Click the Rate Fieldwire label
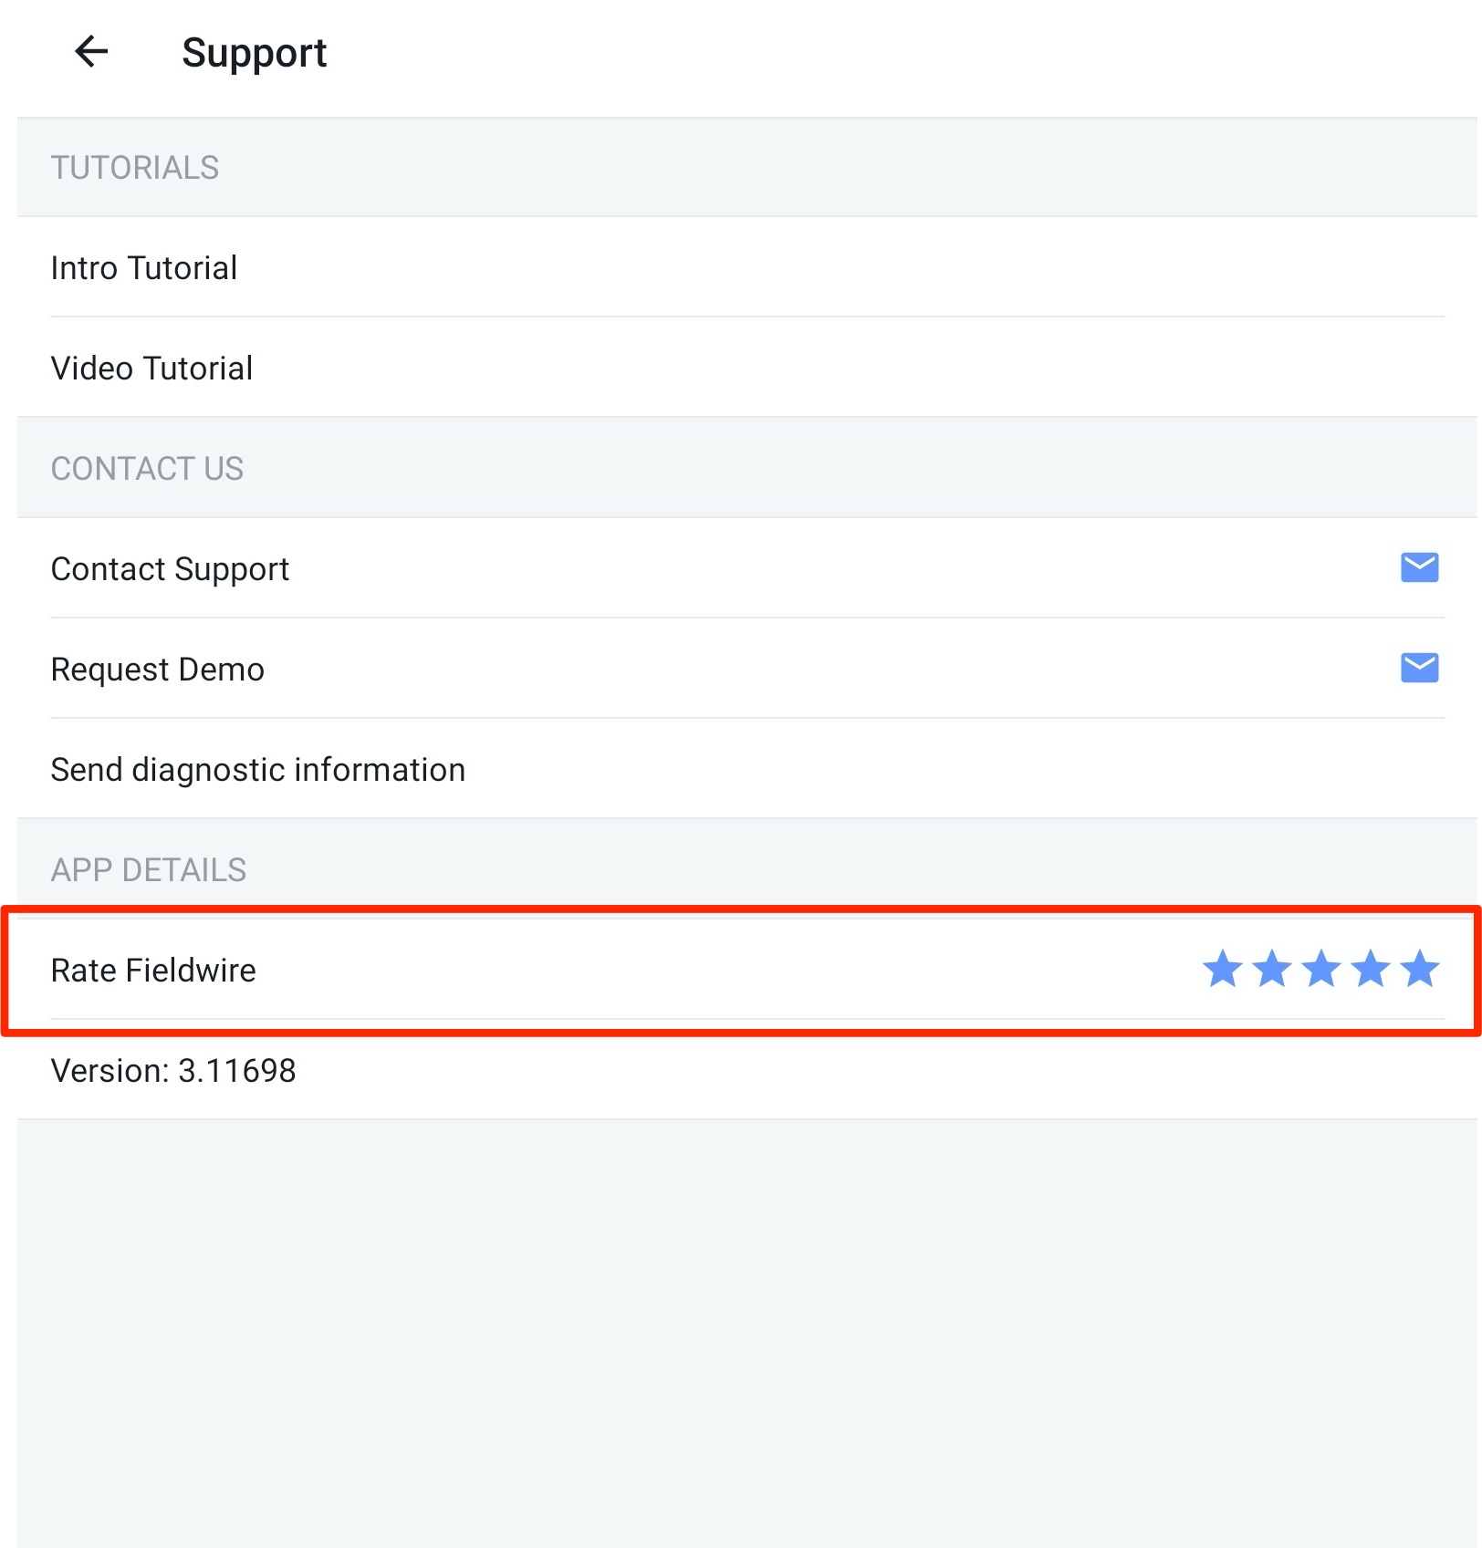This screenshot has height=1548, width=1482. [x=153, y=971]
